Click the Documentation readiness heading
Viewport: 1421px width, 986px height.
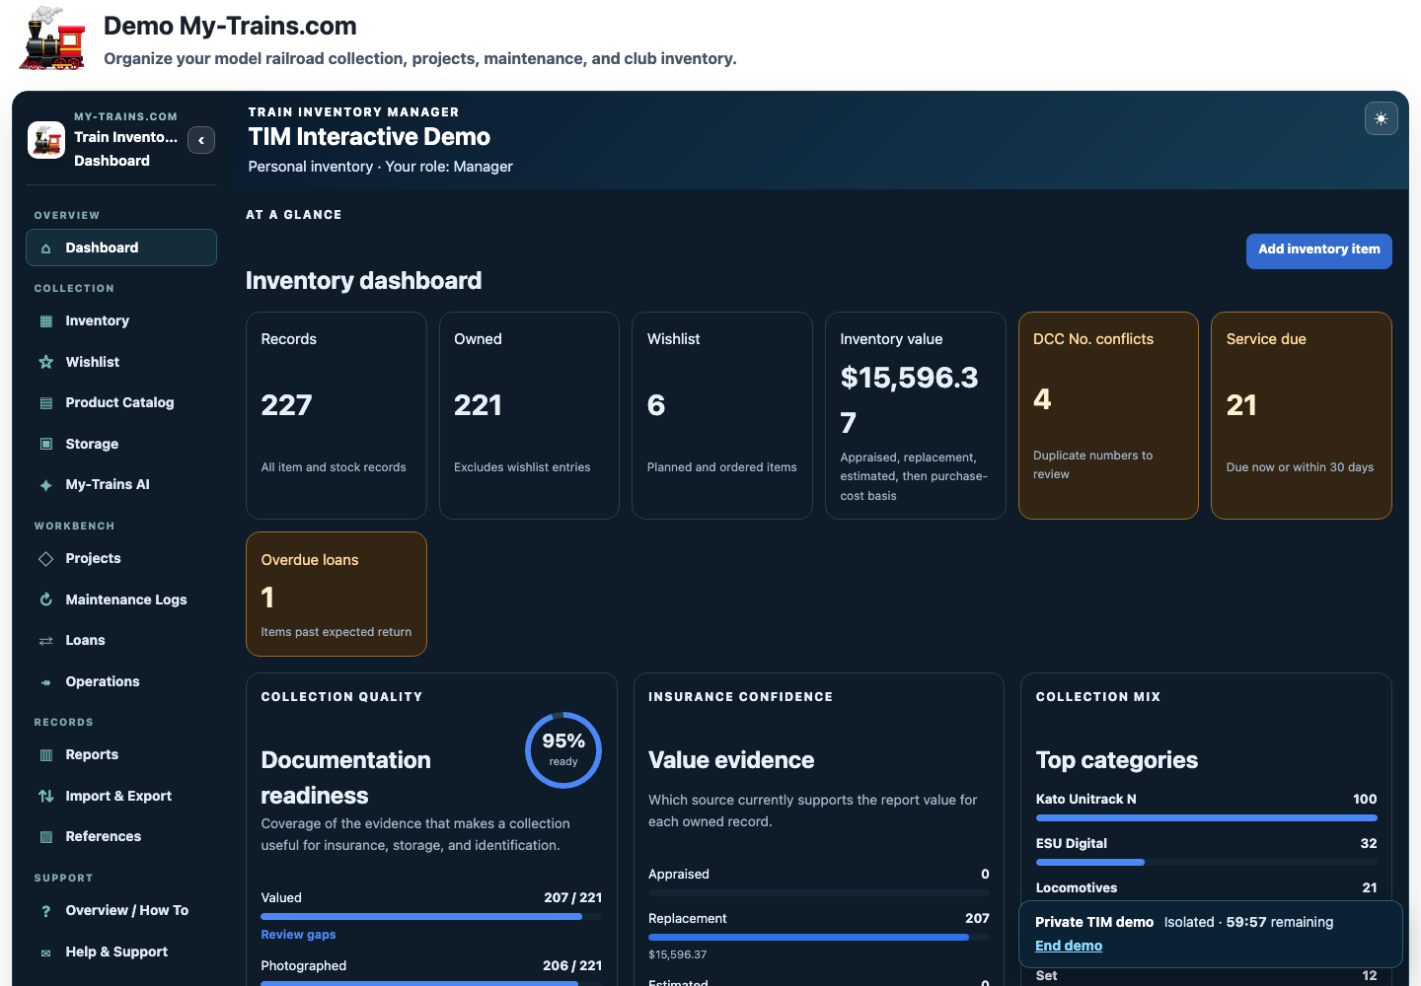tap(346, 778)
